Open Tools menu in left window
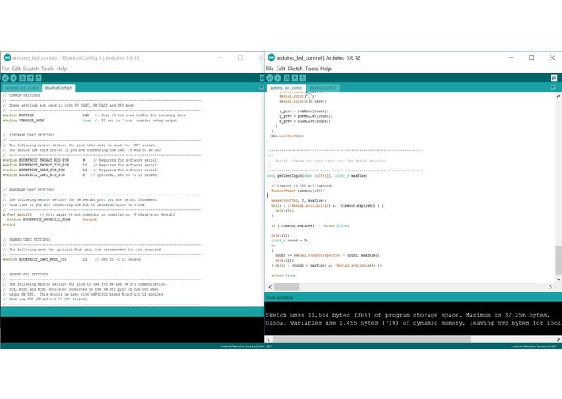The height and width of the screenshot is (399, 562). (x=48, y=69)
